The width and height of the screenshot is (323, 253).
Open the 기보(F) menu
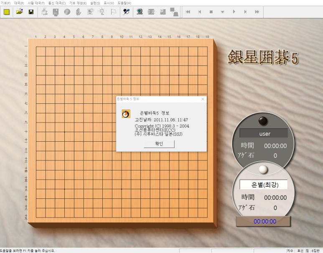click(5, 3)
